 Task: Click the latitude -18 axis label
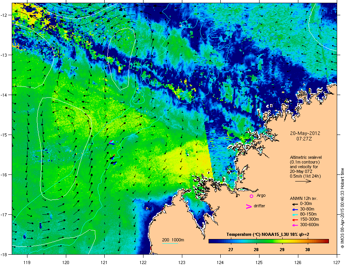click(x=4, y=254)
